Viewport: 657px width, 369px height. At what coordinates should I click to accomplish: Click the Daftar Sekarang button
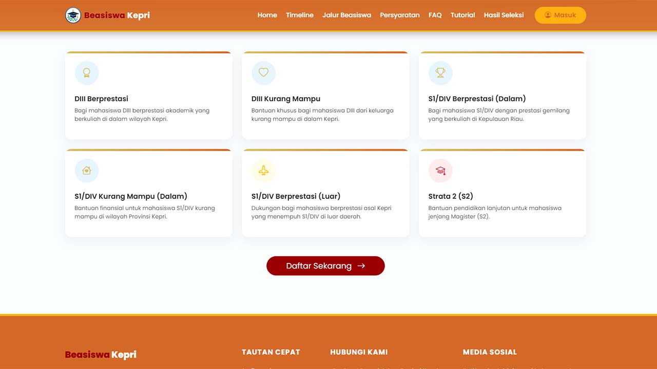click(x=325, y=266)
